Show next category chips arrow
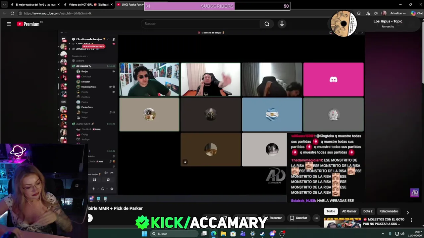424x238 pixels. 408,213
